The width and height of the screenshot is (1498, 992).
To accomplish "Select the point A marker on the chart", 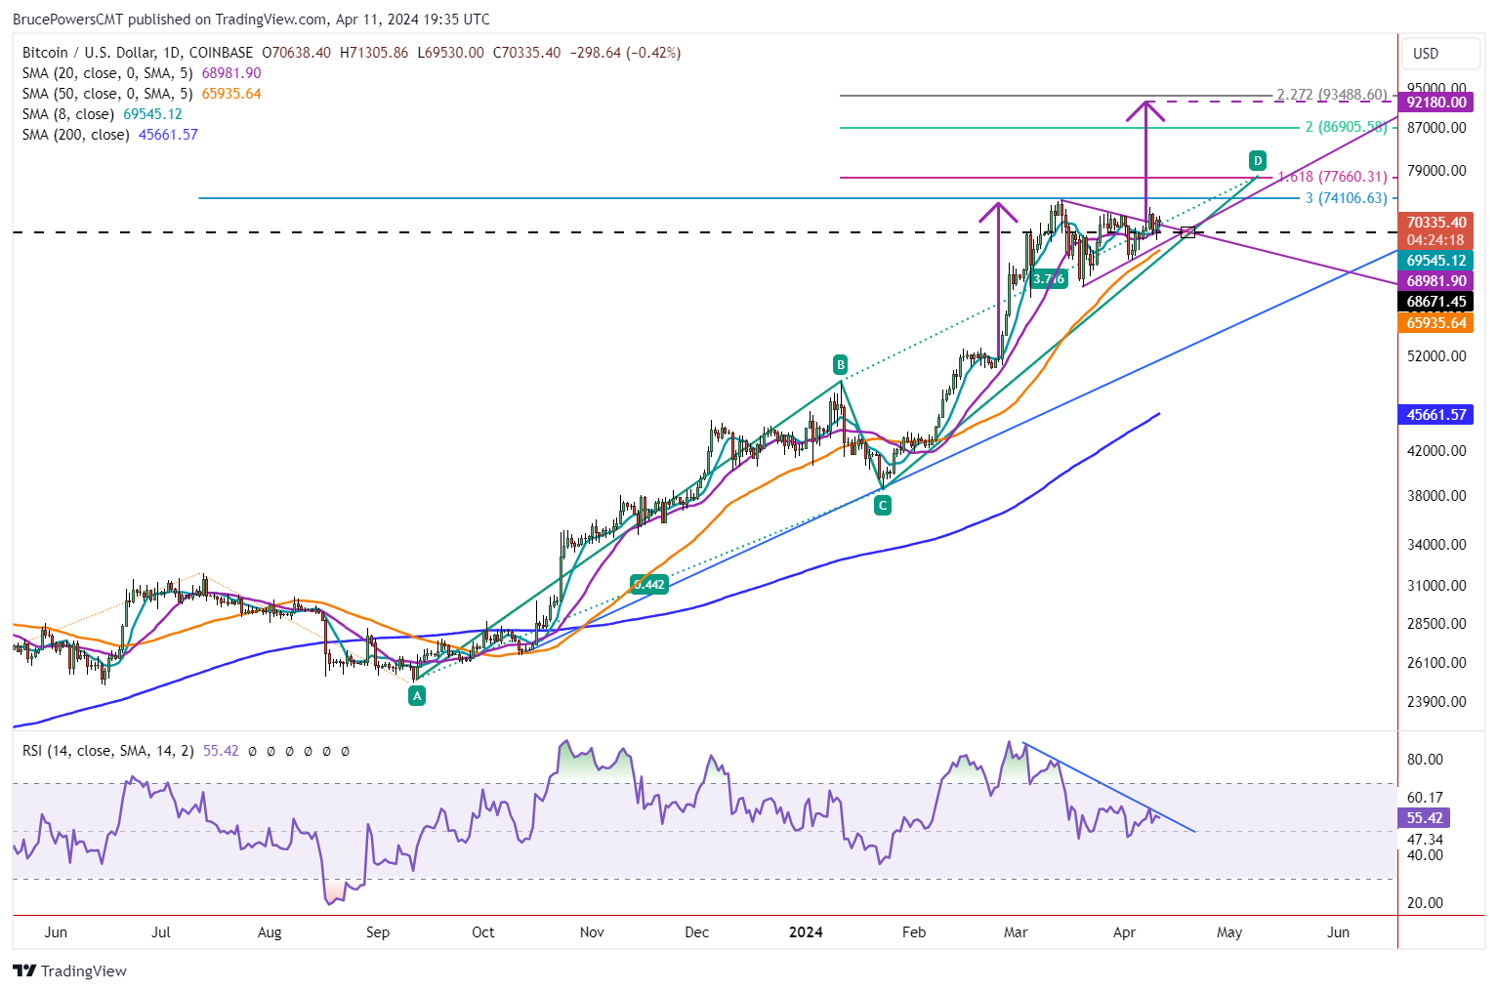I will tap(417, 695).
